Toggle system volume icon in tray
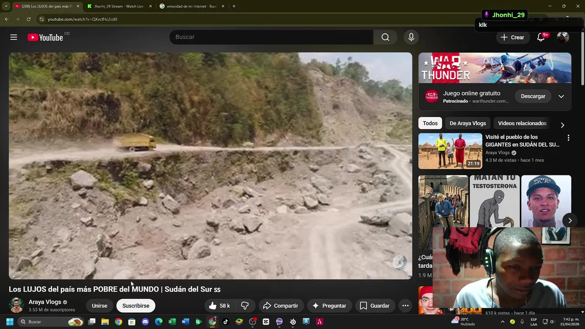The image size is (585, 329). [552, 322]
